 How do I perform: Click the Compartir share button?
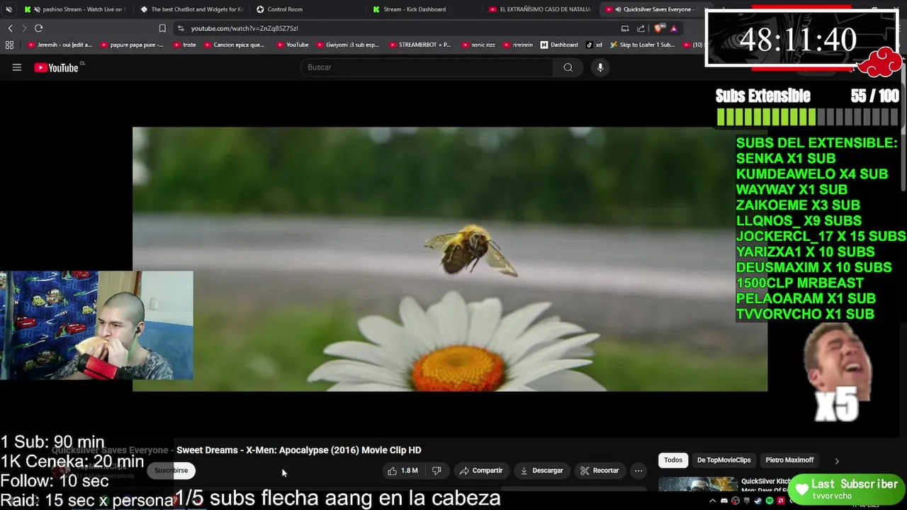tap(480, 470)
